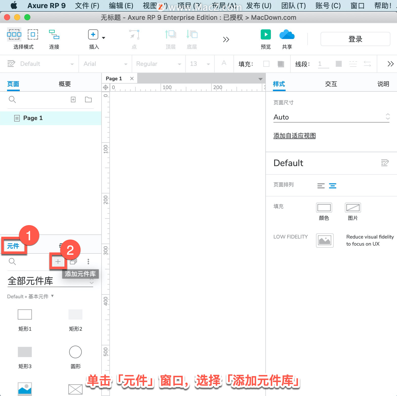Open the Edit menu

coord(121,6)
